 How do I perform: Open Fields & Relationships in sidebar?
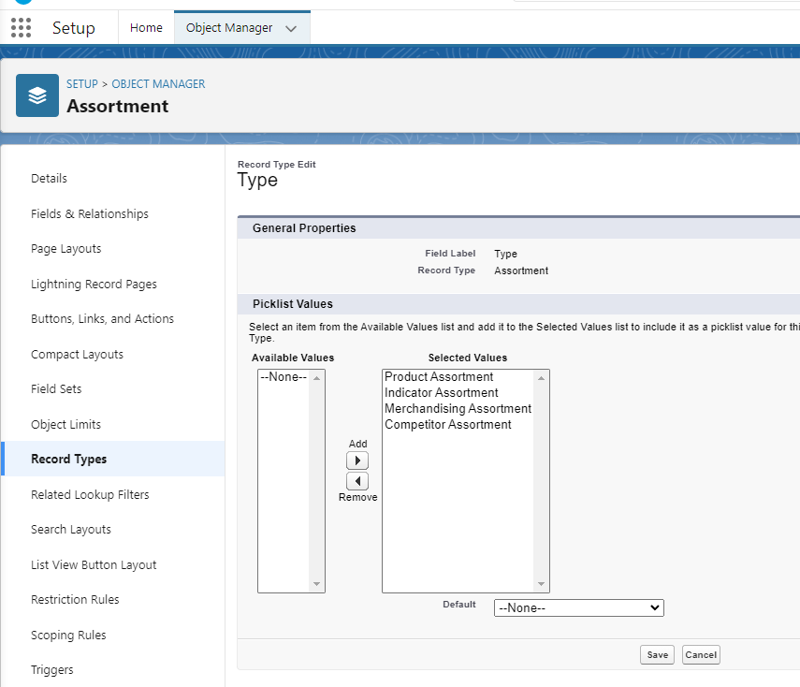[90, 213]
